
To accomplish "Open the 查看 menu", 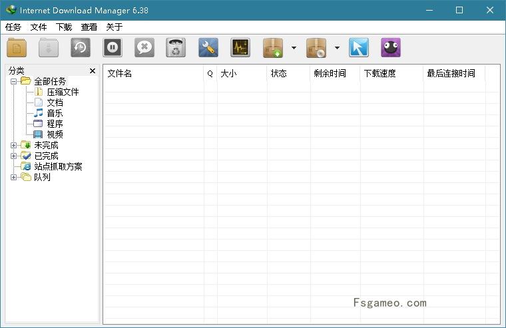I will [x=89, y=27].
